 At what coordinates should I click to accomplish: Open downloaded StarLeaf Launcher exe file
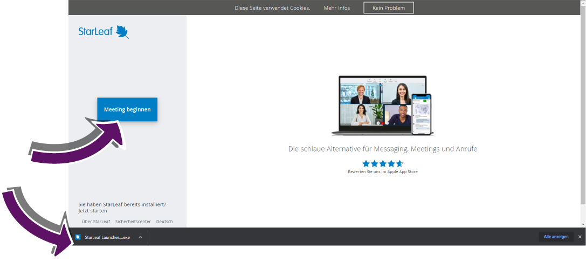pos(107,237)
